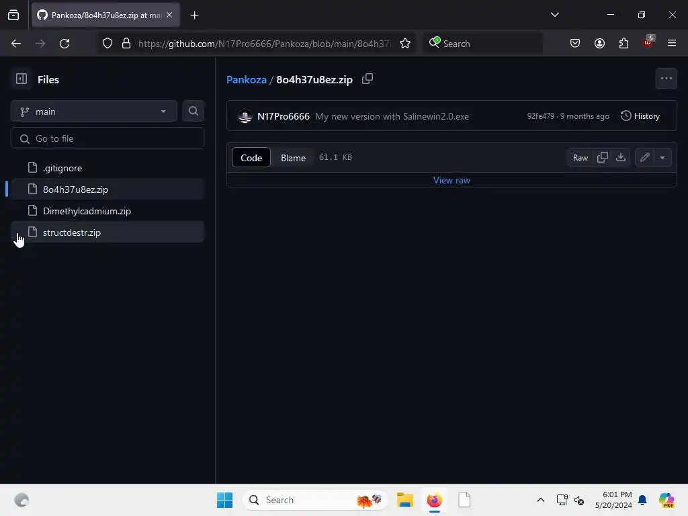
Task: Close the Pankoza GitHub tab
Action: coord(169,15)
